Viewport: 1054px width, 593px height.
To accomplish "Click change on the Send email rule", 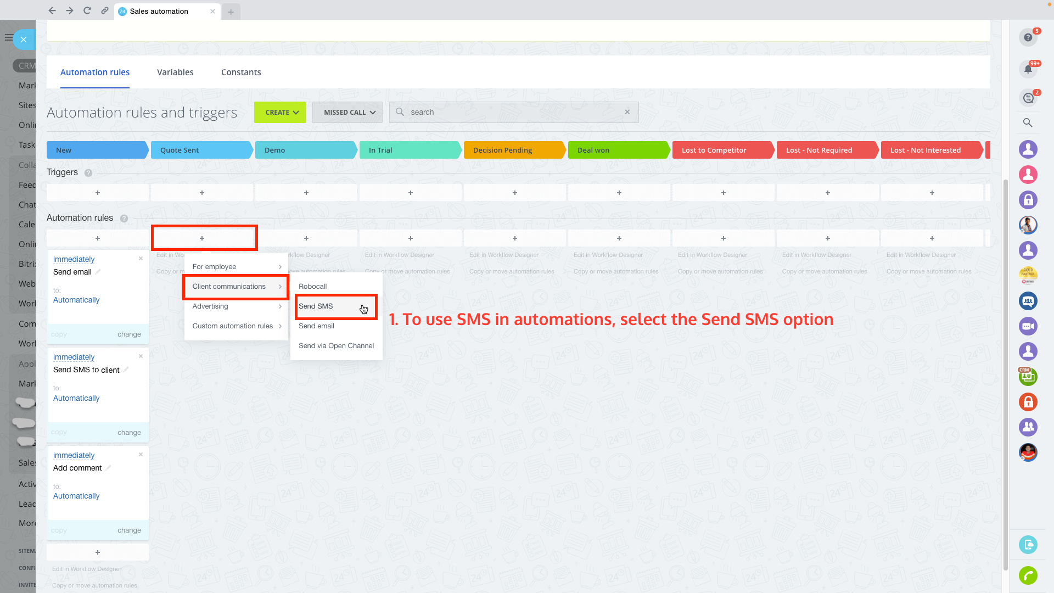I will (129, 334).
